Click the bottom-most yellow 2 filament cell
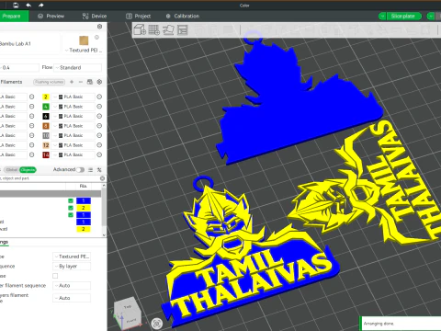The width and height of the screenshot is (441, 331). pyautogui.click(x=84, y=229)
